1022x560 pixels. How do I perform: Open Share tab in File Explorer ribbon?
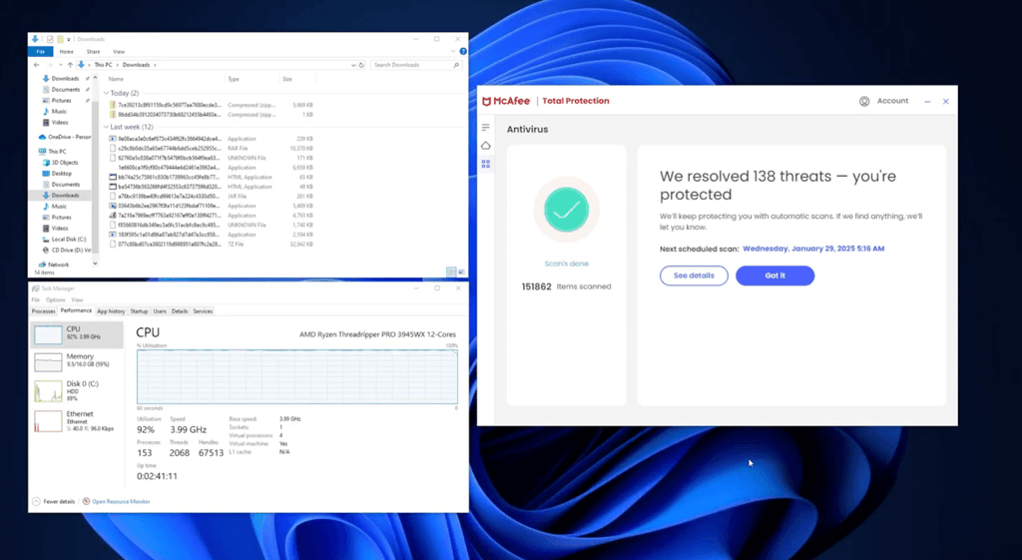click(x=93, y=52)
